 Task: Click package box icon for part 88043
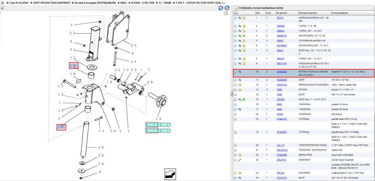point(244,51)
